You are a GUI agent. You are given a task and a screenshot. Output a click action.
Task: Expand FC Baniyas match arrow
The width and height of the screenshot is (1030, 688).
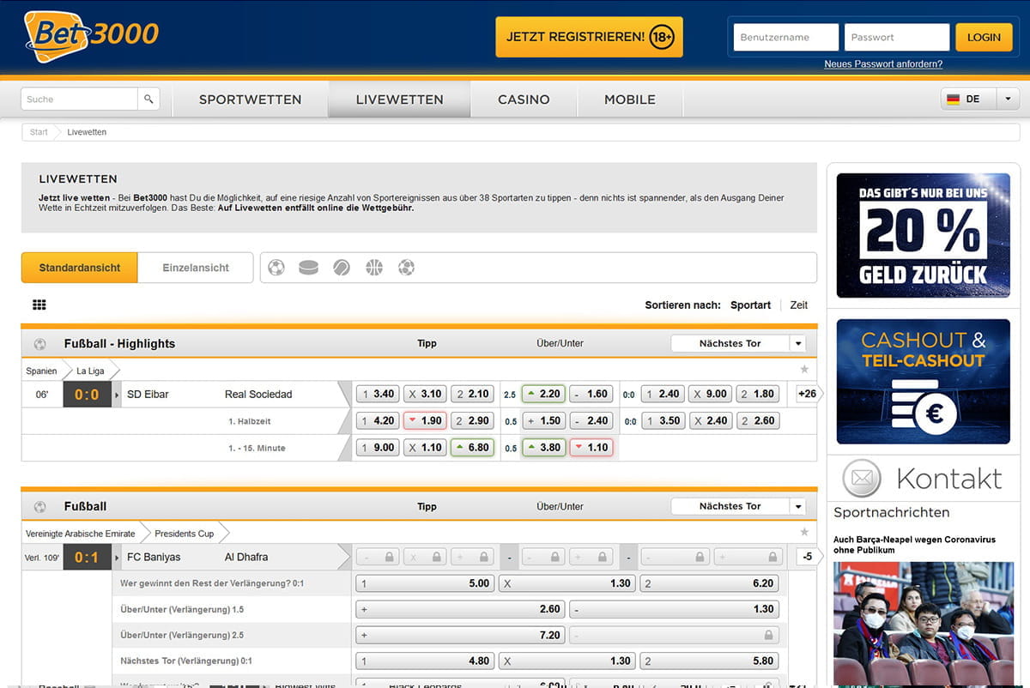click(x=118, y=558)
